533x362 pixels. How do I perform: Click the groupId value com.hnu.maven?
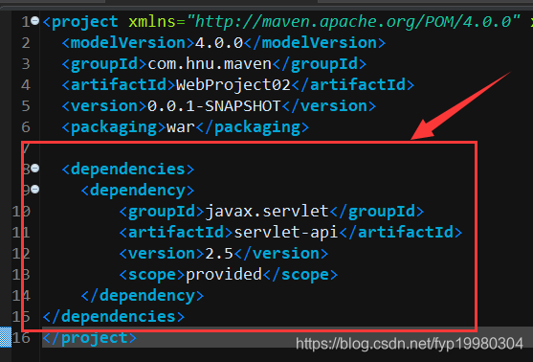pyautogui.click(x=210, y=64)
